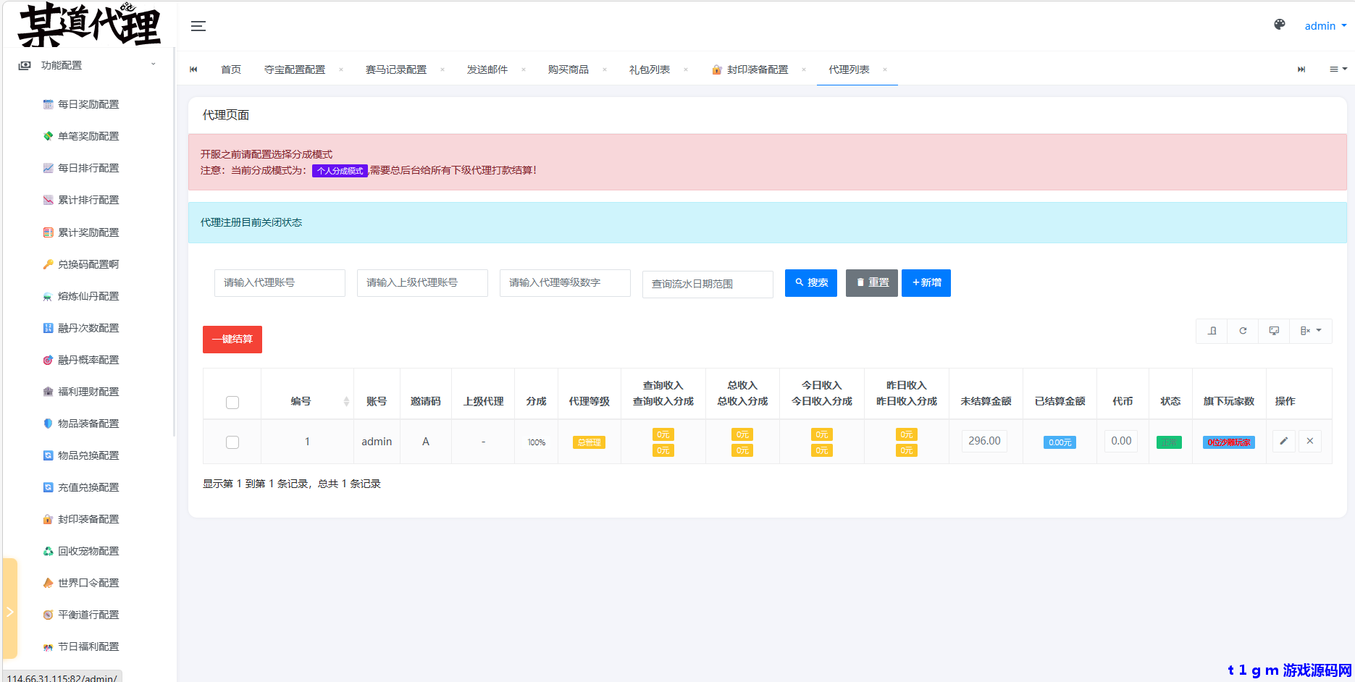Check the checkbox for admin row

[232, 442]
